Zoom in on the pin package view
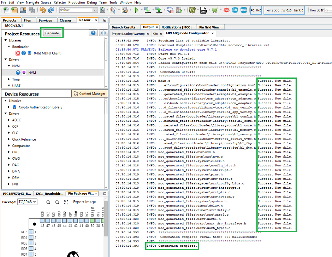332x257 pixels. (x=48, y=202)
